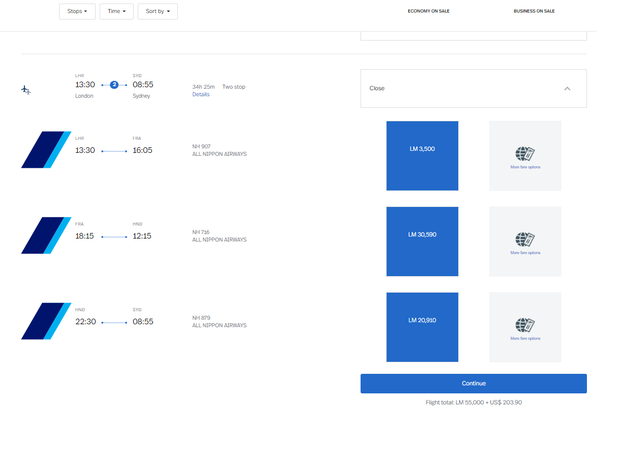
Task: Collapse fares with the Close chevron
Action: pyautogui.click(x=567, y=88)
